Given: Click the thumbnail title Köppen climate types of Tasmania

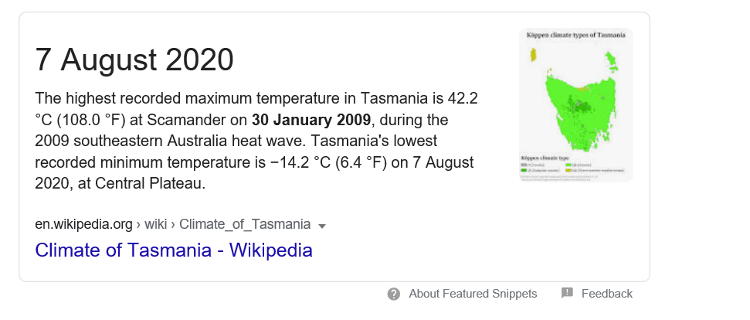Looking at the screenshot, I should click(x=575, y=36).
